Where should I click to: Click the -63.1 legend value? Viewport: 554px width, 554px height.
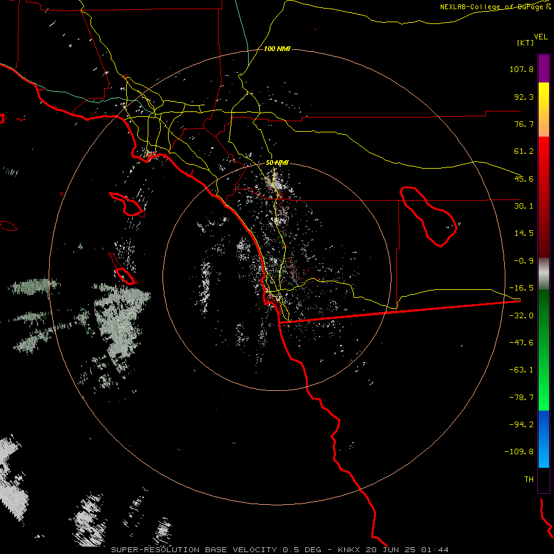[x=521, y=370]
